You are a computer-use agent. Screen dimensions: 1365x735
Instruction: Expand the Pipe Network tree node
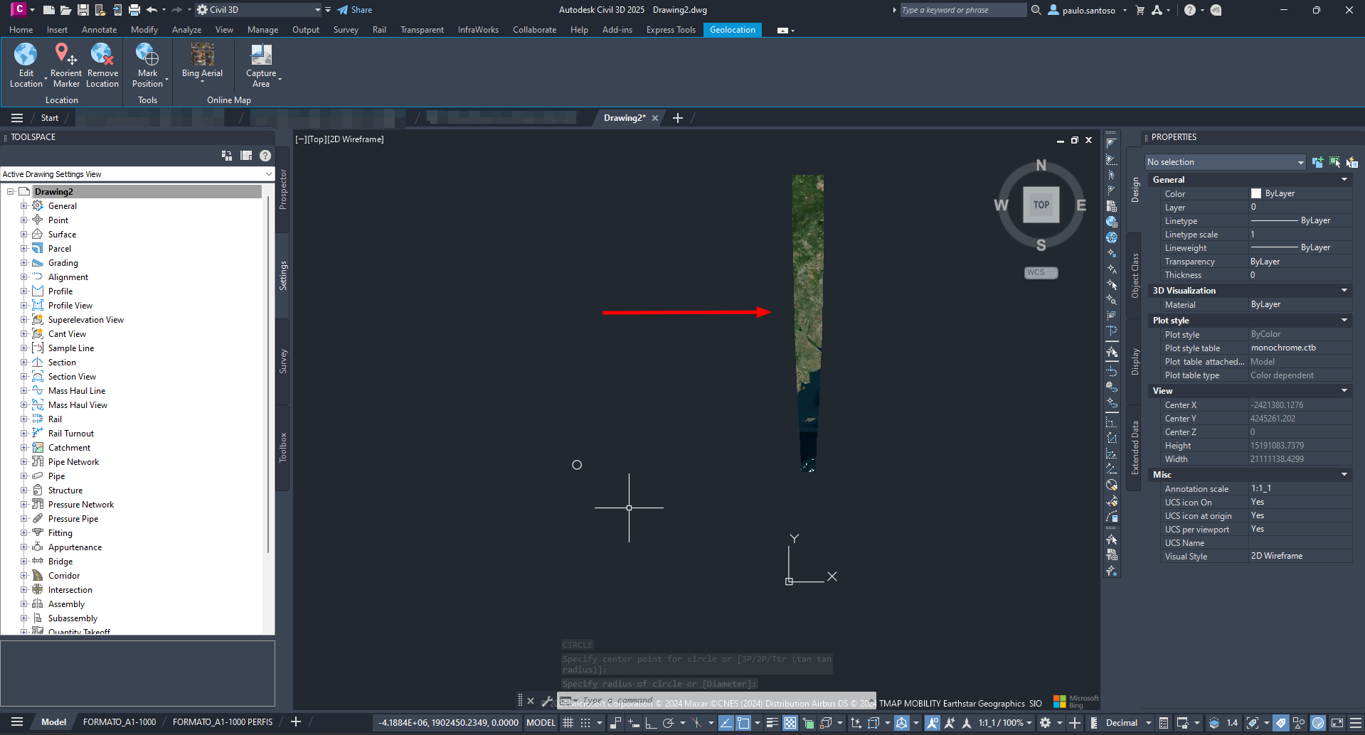click(23, 461)
